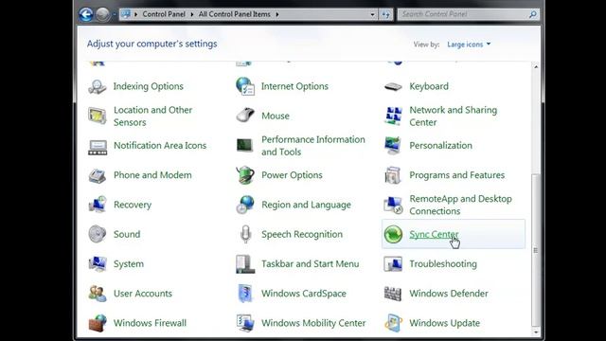Expand the arrow after 'All Control Panel Items'
The image size is (606, 341).
(x=277, y=14)
